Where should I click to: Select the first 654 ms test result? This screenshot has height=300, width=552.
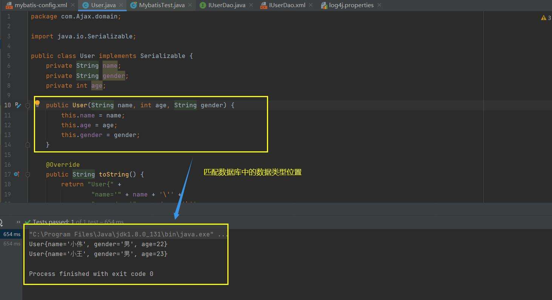click(x=12, y=234)
